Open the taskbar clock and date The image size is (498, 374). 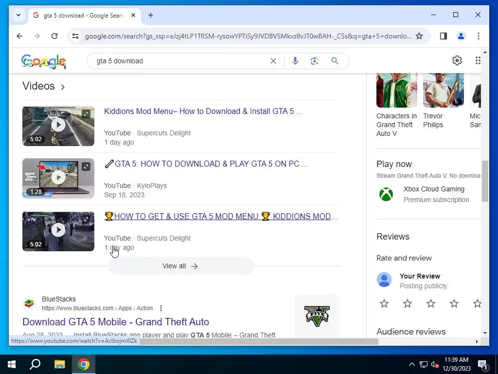[457, 364]
